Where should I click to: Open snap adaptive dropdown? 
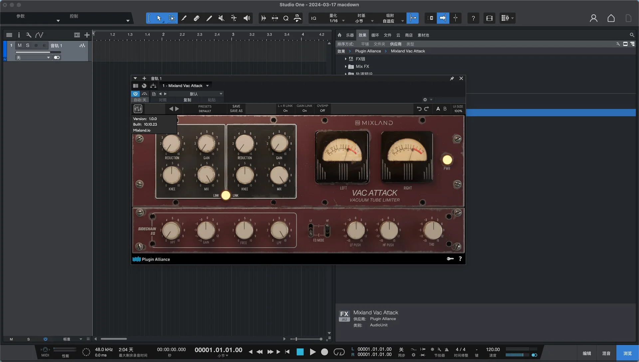click(x=393, y=18)
